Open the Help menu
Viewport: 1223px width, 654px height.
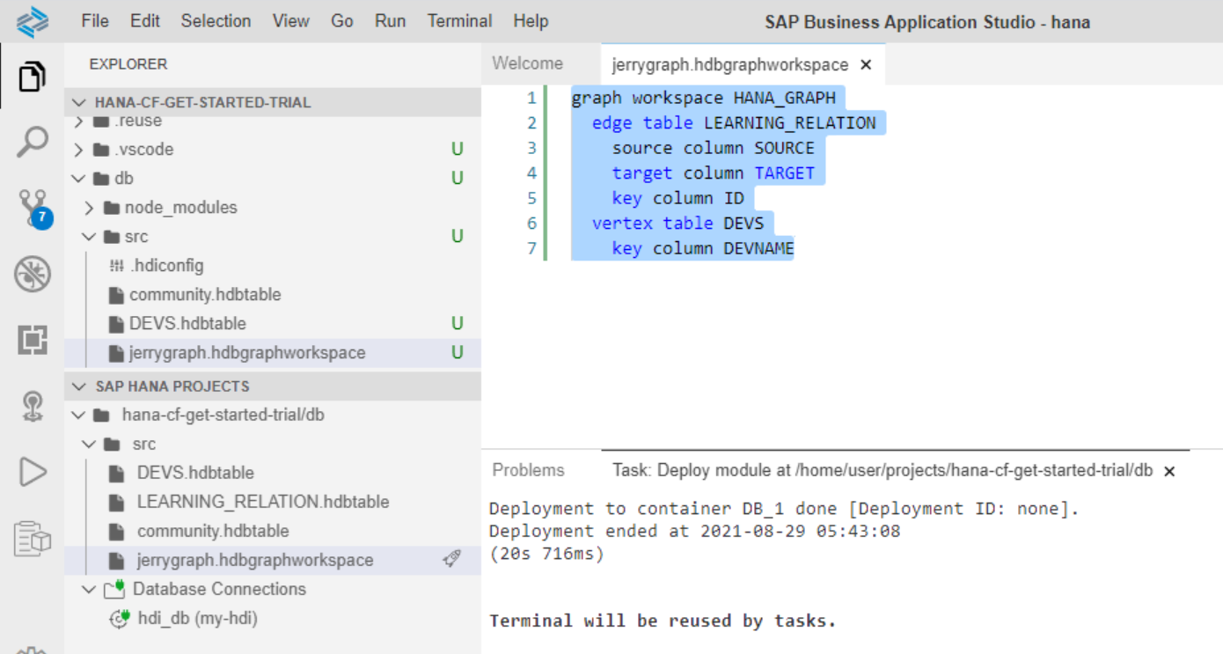click(x=531, y=21)
